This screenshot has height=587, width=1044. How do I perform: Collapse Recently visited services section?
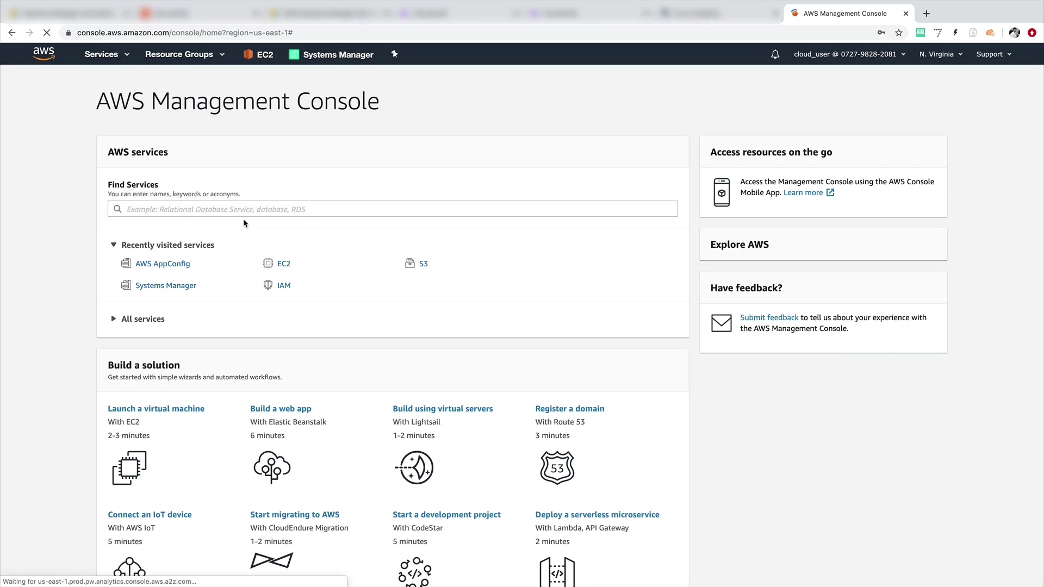pyautogui.click(x=114, y=245)
